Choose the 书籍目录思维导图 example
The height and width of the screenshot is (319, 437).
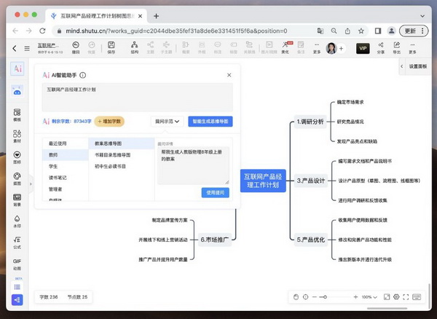[x=121, y=155]
